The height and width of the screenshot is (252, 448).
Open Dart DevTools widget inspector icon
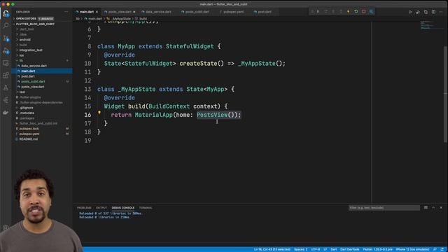[372, 12]
